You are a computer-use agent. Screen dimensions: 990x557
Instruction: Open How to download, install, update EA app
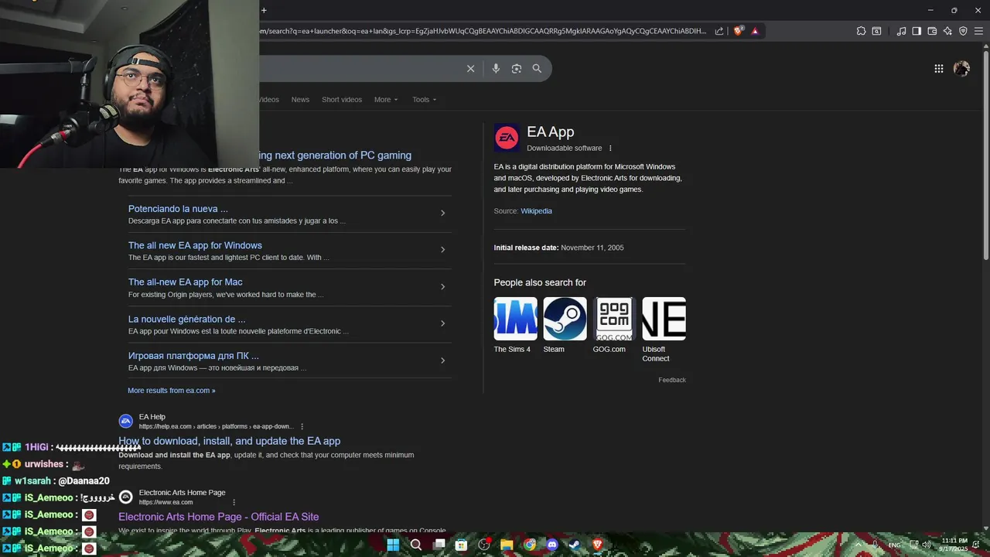(229, 441)
